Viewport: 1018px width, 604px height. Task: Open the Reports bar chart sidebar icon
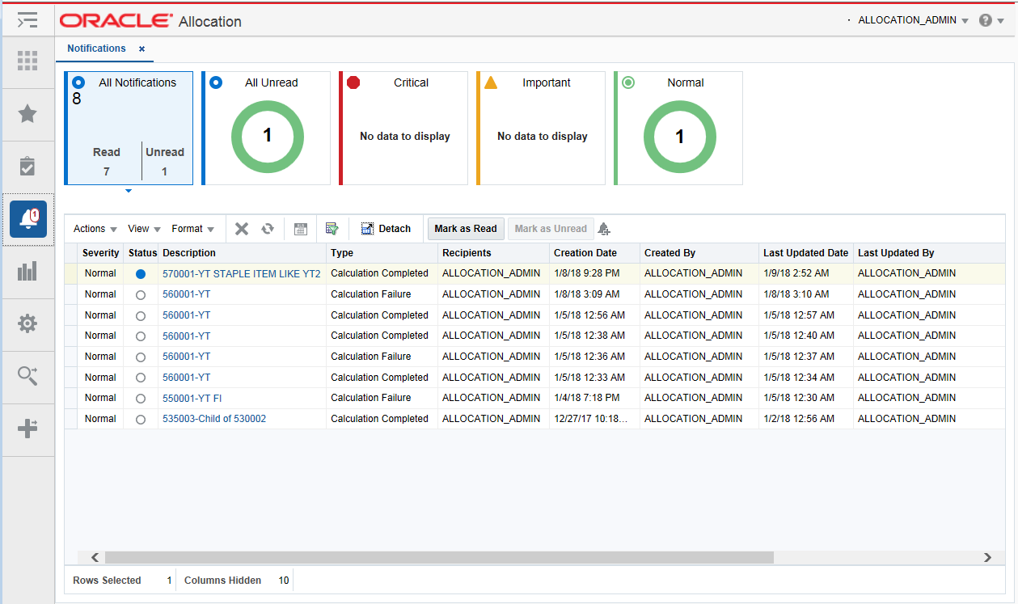(27, 272)
